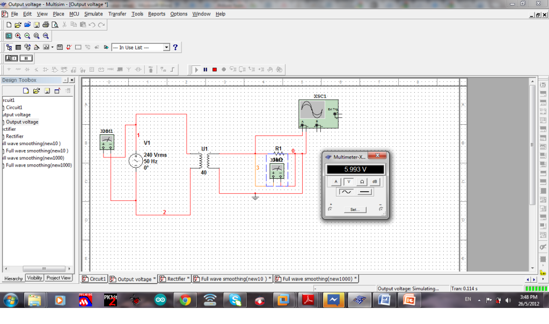Open the Database Manager toolbar icon
The width and height of the screenshot is (549, 324).
27,47
